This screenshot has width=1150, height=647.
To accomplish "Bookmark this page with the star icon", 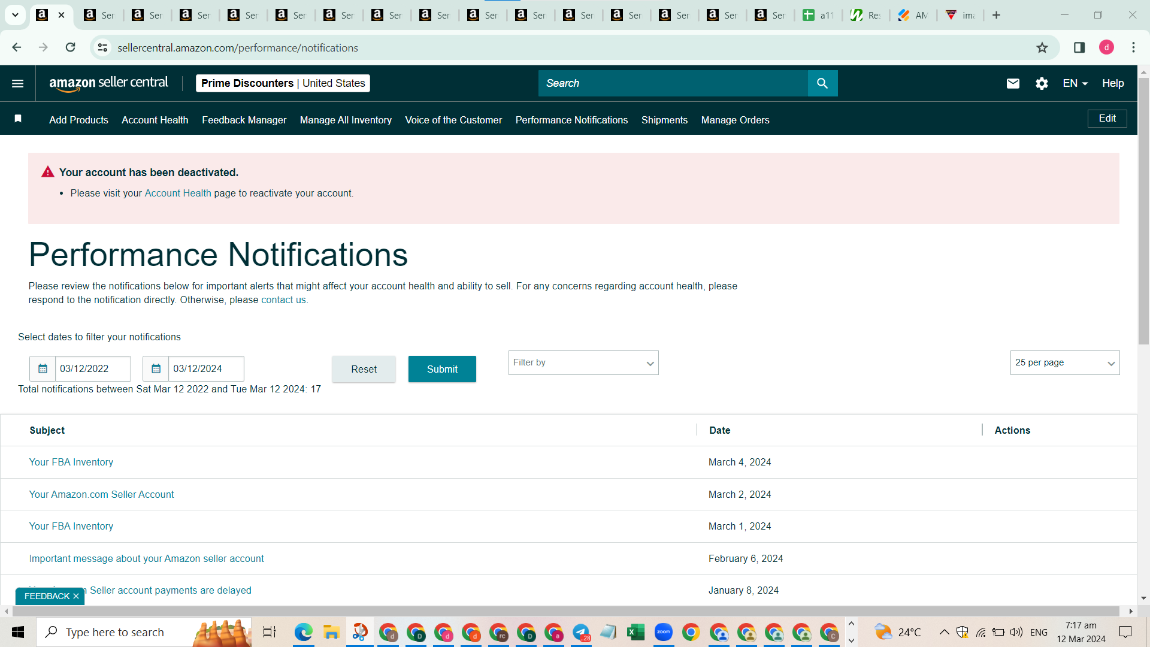I will pos(1042,48).
